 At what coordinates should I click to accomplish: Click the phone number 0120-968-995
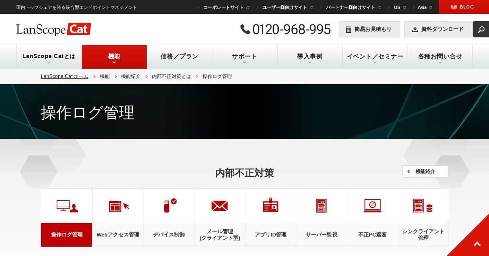point(291,29)
